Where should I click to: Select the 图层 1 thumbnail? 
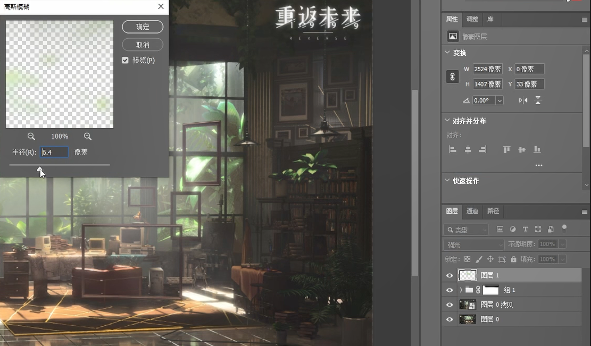click(468, 275)
